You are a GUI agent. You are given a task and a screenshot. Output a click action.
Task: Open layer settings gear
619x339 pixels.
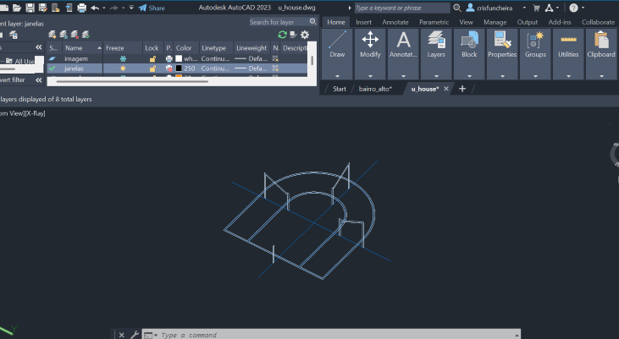pos(305,35)
